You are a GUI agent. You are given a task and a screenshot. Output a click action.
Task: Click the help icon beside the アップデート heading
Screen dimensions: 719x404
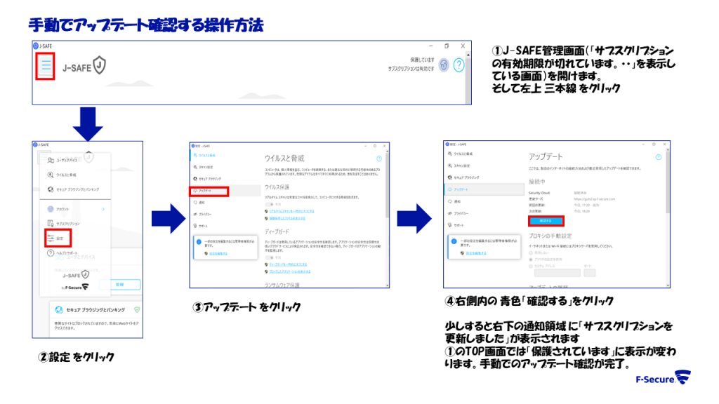[x=659, y=157]
